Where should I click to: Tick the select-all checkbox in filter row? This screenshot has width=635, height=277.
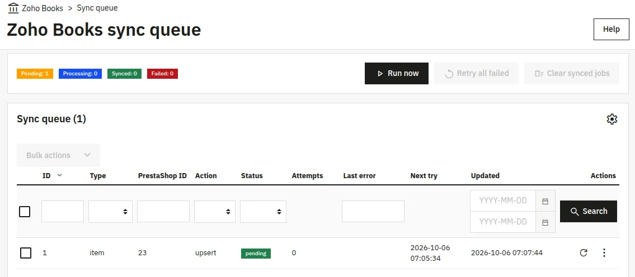pos(25,212)
